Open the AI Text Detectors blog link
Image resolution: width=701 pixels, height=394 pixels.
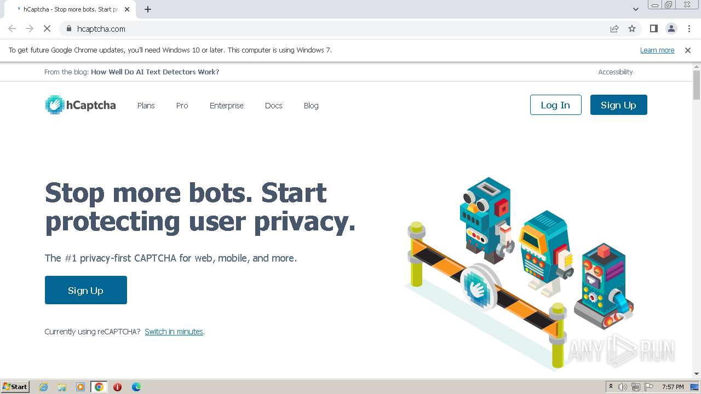click(155, 72)
